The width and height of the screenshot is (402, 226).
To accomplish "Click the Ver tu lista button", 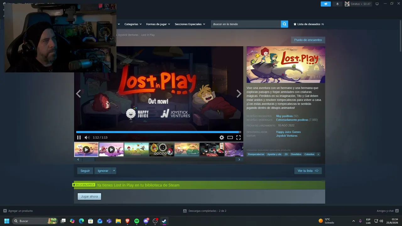I will [308, 171].
